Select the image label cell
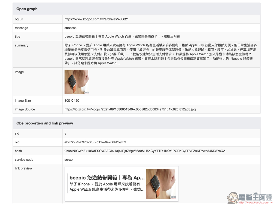273x204 pixels. [x=38, y=82]
